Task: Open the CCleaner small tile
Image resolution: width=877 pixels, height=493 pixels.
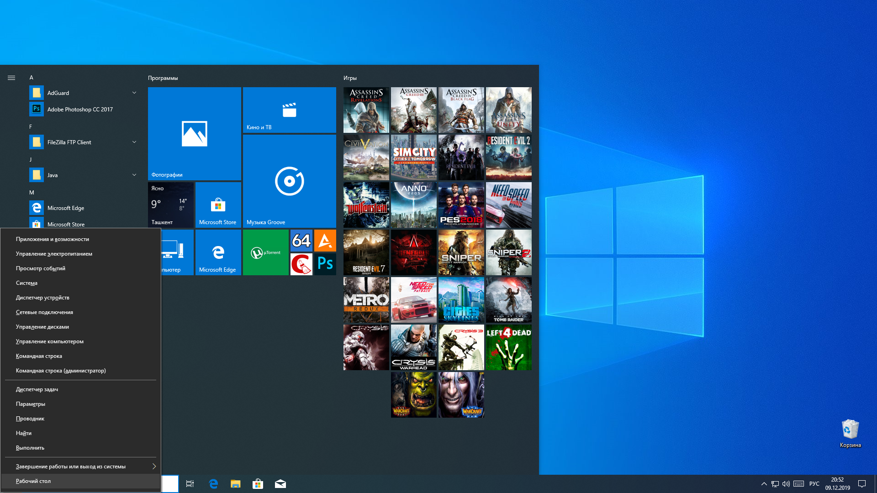Action: [x=301, y=264]
